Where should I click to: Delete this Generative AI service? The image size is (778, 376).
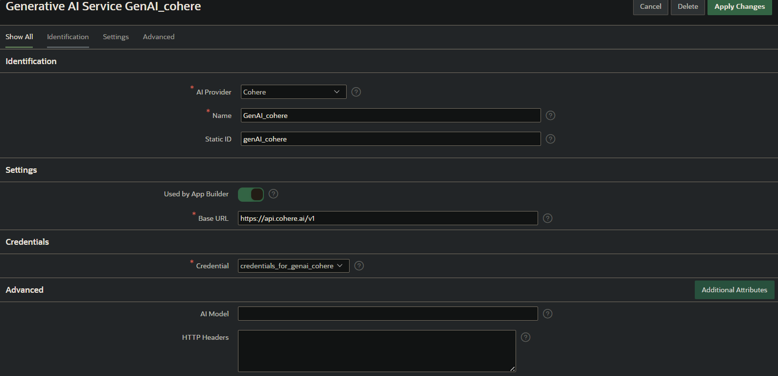click(x=688, y=7)
